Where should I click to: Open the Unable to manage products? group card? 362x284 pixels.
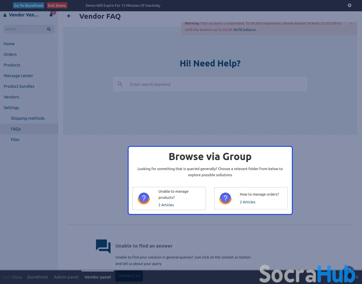tap(169, 198)
